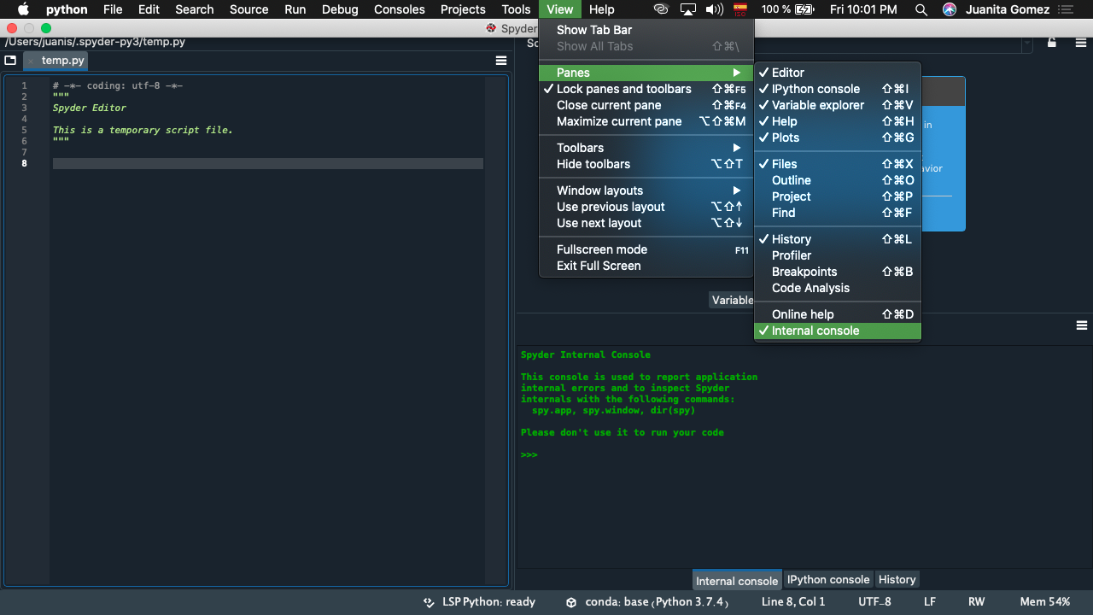Enable the Outline pane
Viewport: 1093px width, 615px height.
[x=838, y=180]
